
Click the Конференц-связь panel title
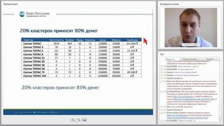coord(169,4)
